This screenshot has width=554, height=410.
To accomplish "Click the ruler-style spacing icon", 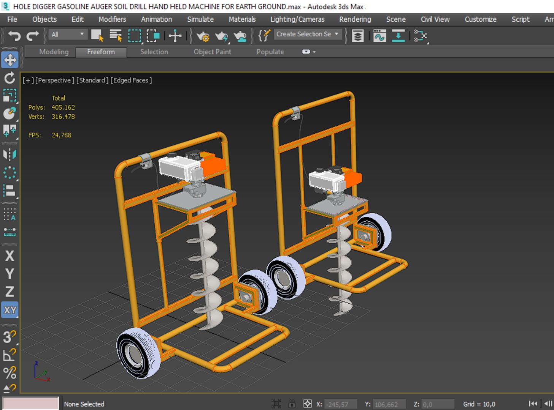I will point(10,232).
